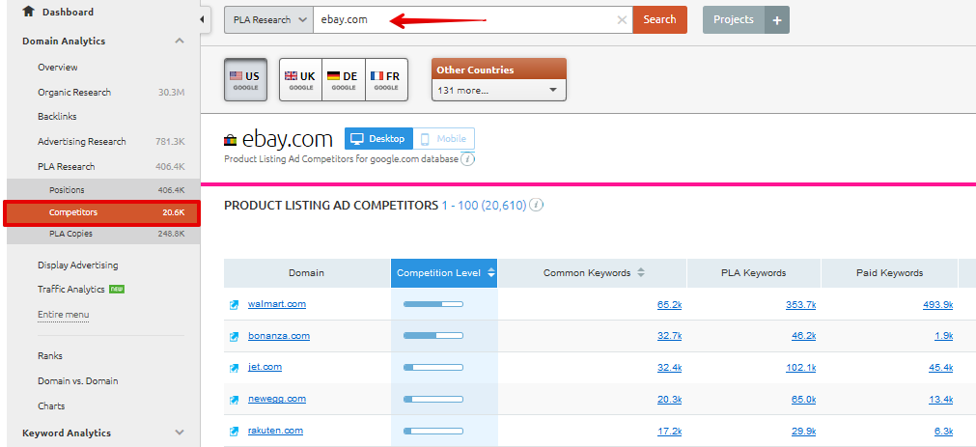Open walmart.com external link icon
Image resolution: width=976 pixels, height=447 pixels.
click(x=234, y=305)
